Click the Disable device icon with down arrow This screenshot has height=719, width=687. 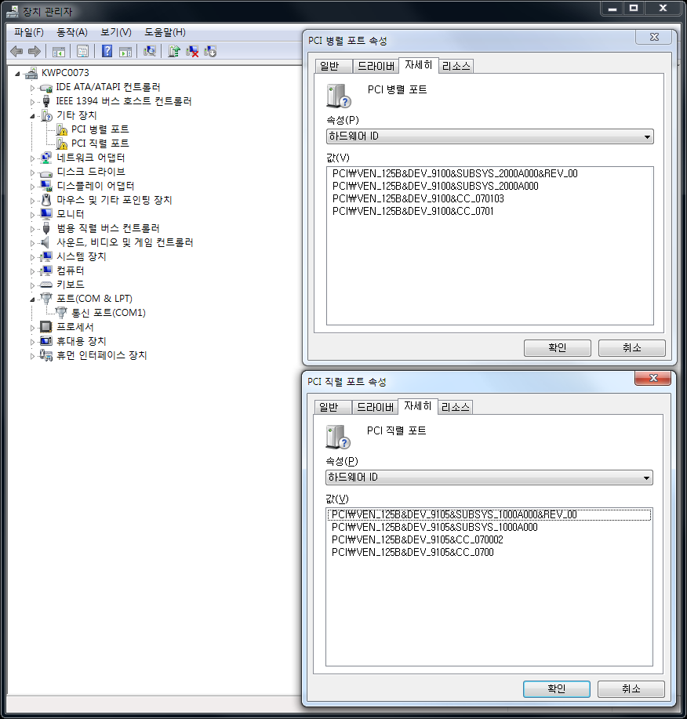pos(210,51)
